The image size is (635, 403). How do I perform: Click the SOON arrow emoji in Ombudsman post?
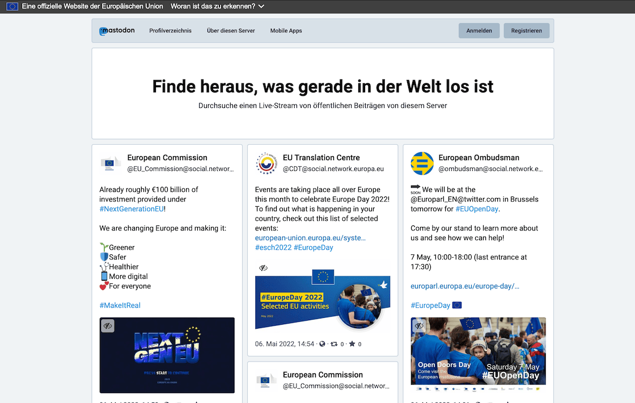(x=416, y=190)
